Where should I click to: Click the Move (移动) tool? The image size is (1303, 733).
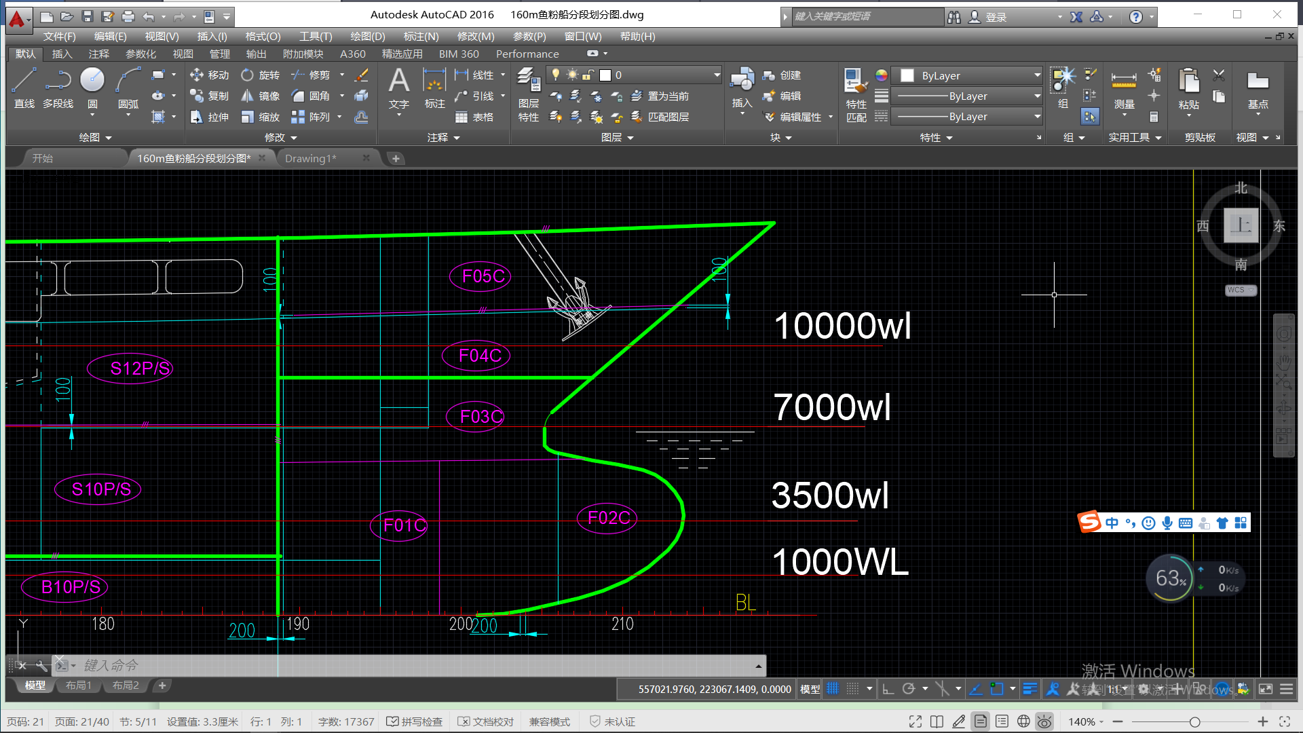point(210,75)
